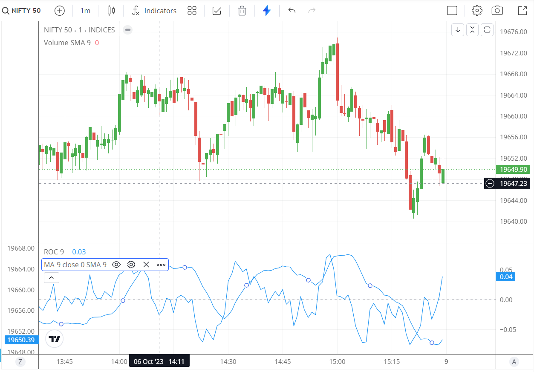Viewport: 534px width, 372px height.
Task: Click the add/compare symbol plus icon
Action: pos(60,11)
